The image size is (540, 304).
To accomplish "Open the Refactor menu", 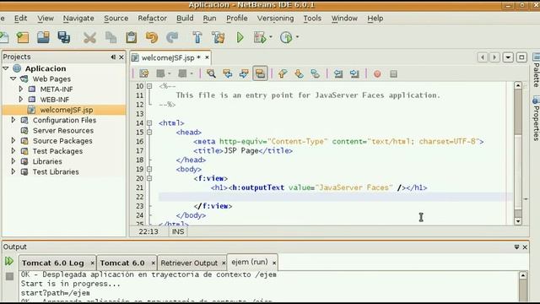I will click(x=152, y=19).
